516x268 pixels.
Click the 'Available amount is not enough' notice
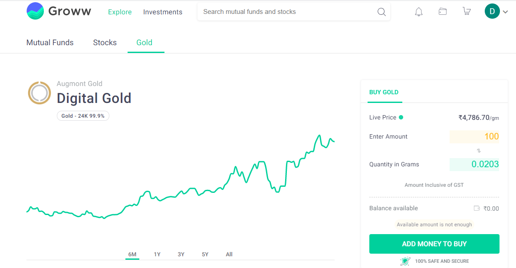(434, 225)
